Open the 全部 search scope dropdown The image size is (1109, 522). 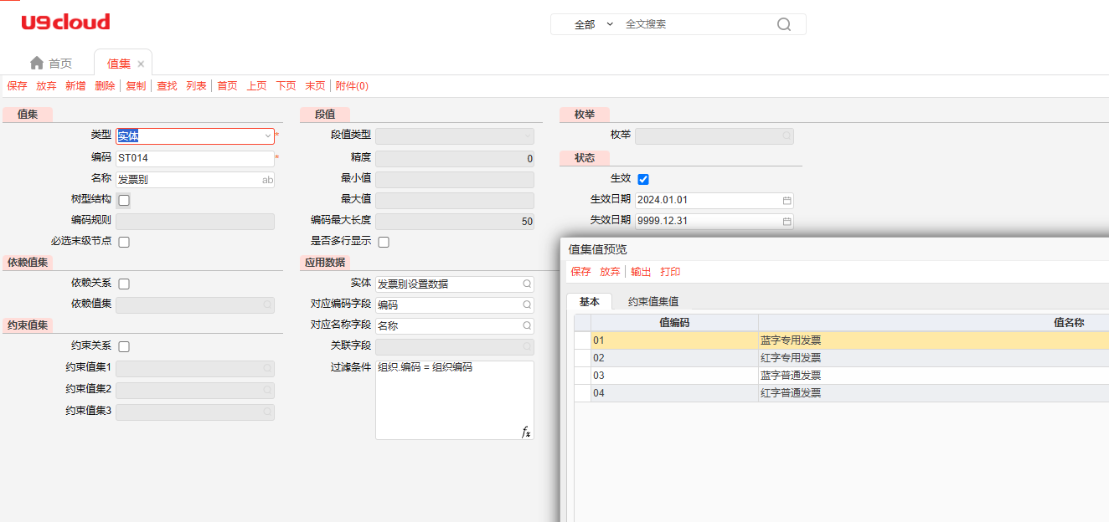point(594,24)
